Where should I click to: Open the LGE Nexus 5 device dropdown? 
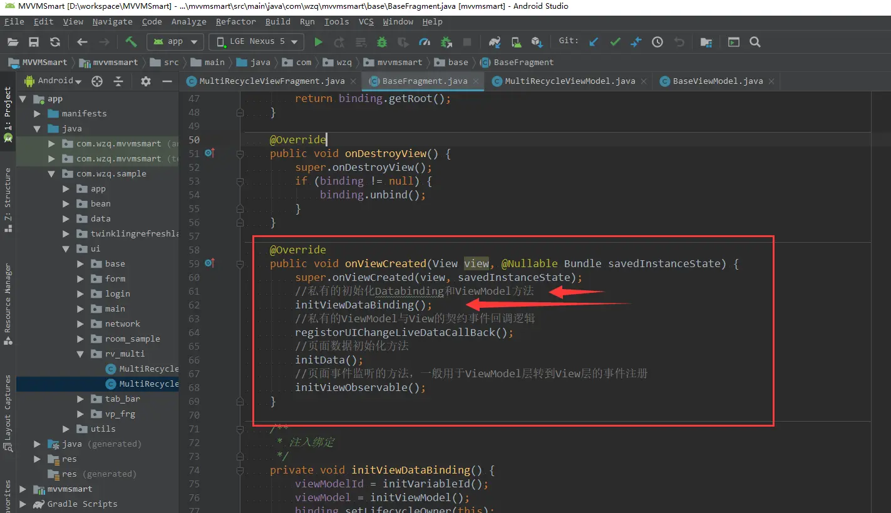tap(257, 42)
